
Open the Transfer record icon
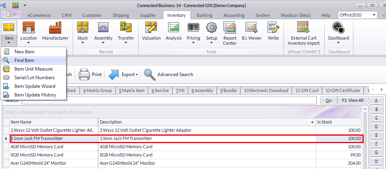point(126,27)
